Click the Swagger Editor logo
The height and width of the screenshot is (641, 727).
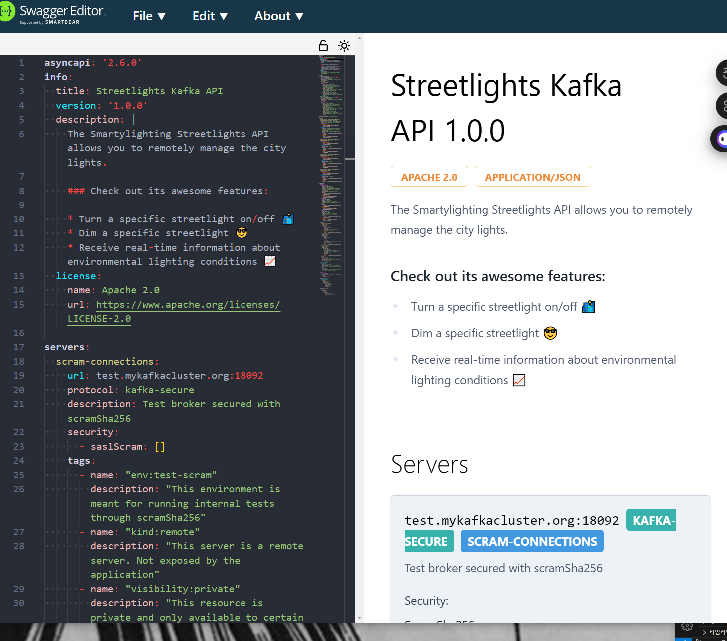(52, 14)
